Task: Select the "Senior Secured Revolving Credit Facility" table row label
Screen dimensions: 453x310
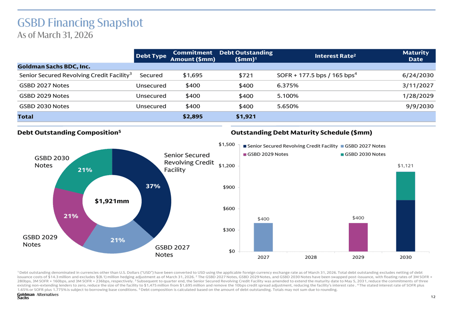Action: [75, 75]
